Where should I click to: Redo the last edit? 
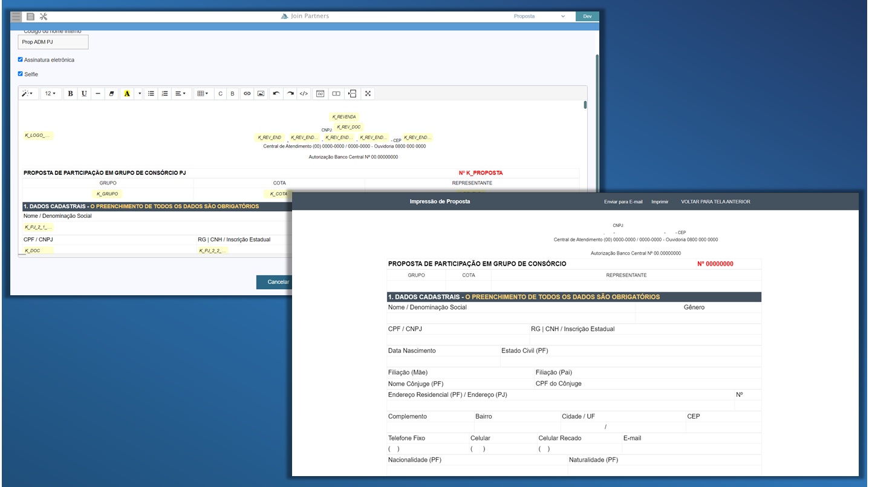point(290,94)
